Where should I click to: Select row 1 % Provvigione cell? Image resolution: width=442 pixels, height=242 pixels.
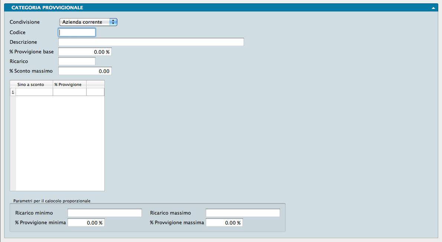tap(69, 92)
